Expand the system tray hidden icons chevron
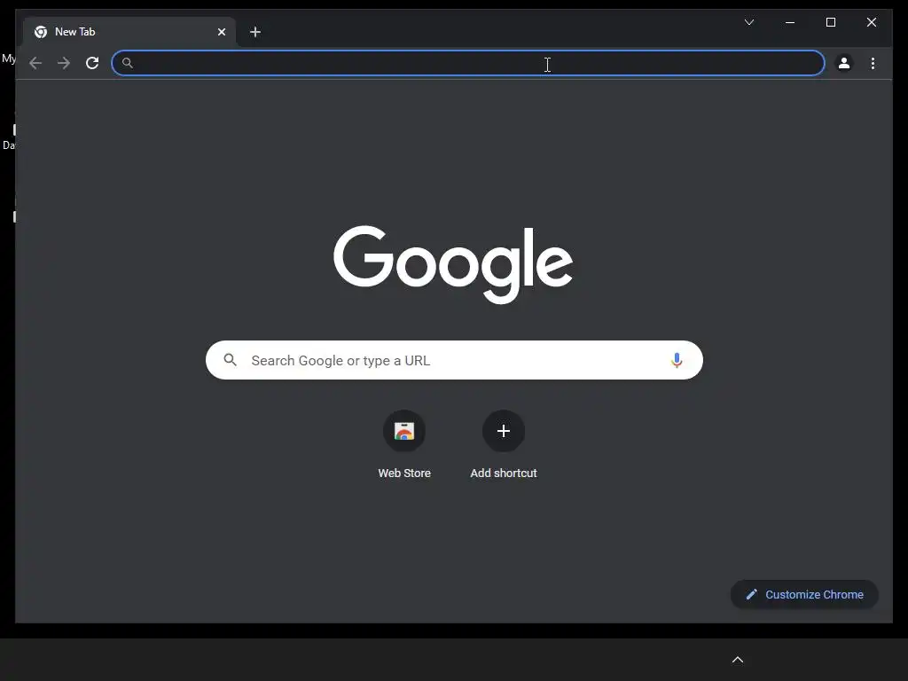The height and width of the screenshot is (681, 908). click(x=738, y=660)
